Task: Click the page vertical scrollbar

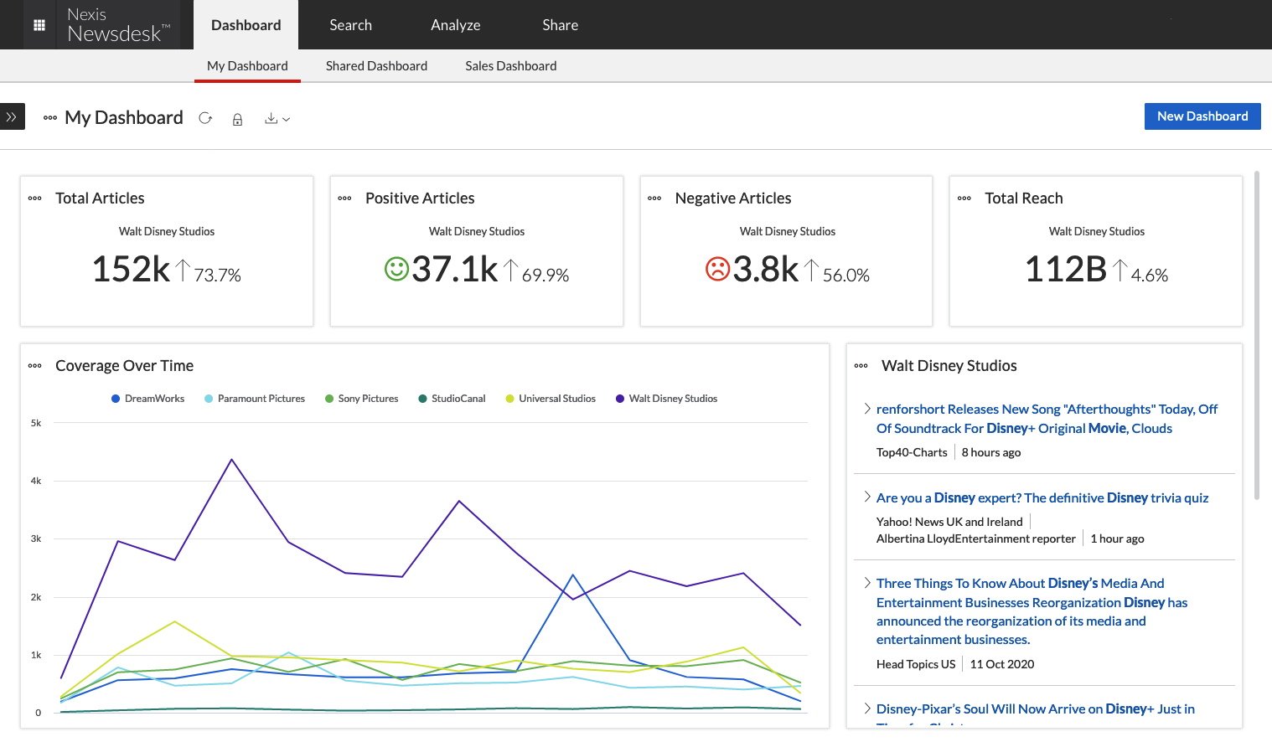Action: [x=1257, y=335]
